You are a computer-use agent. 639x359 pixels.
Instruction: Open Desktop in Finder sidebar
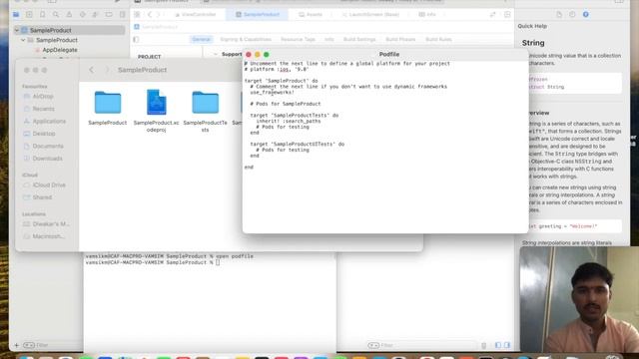(44, 134)
